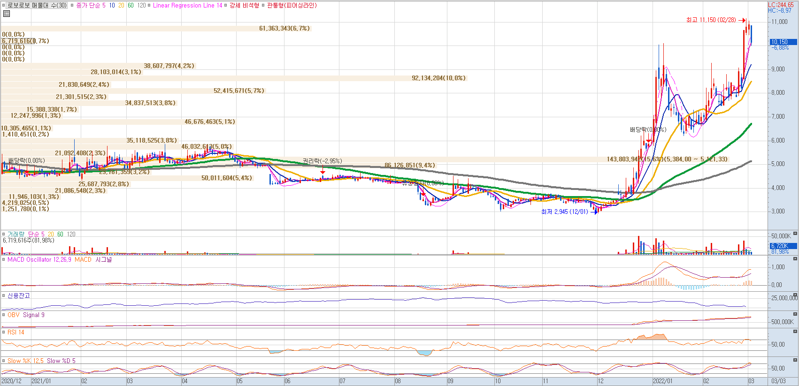Close the volume (거래량) panel
799x386 pixels.
click(x=795, y=233)
